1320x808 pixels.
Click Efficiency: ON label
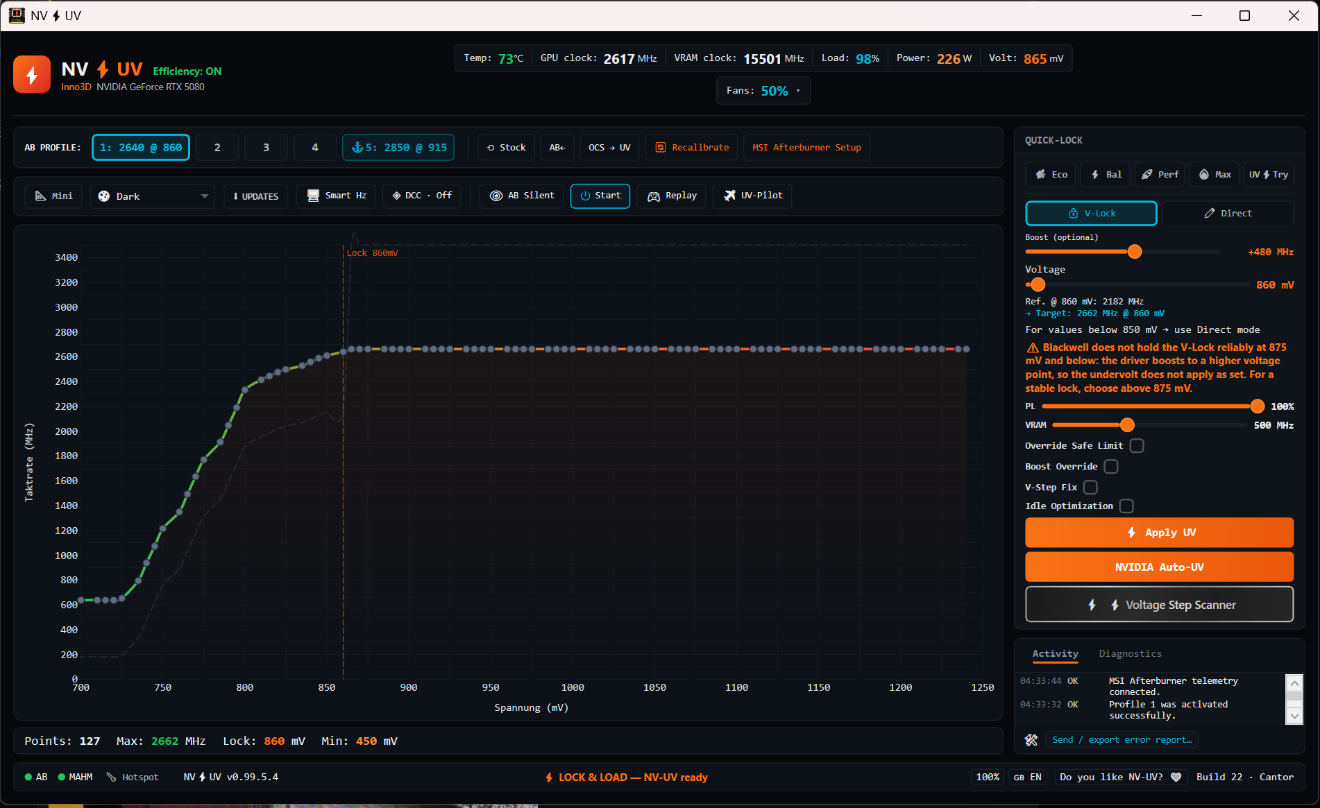point(187,71)
